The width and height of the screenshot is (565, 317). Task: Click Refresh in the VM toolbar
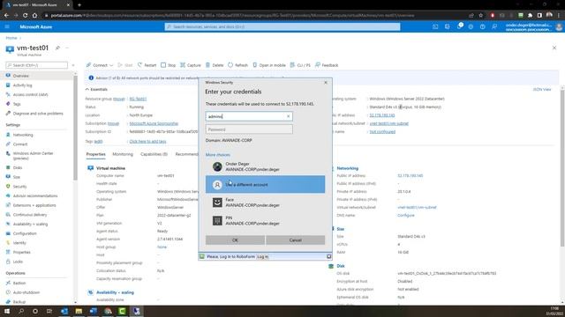[x=237, y=65]
